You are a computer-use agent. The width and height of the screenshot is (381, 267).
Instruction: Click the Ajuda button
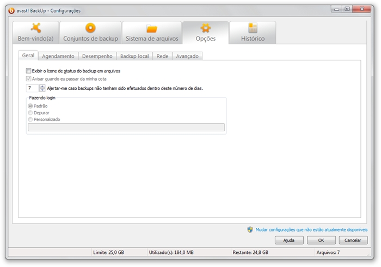point(289,240)
